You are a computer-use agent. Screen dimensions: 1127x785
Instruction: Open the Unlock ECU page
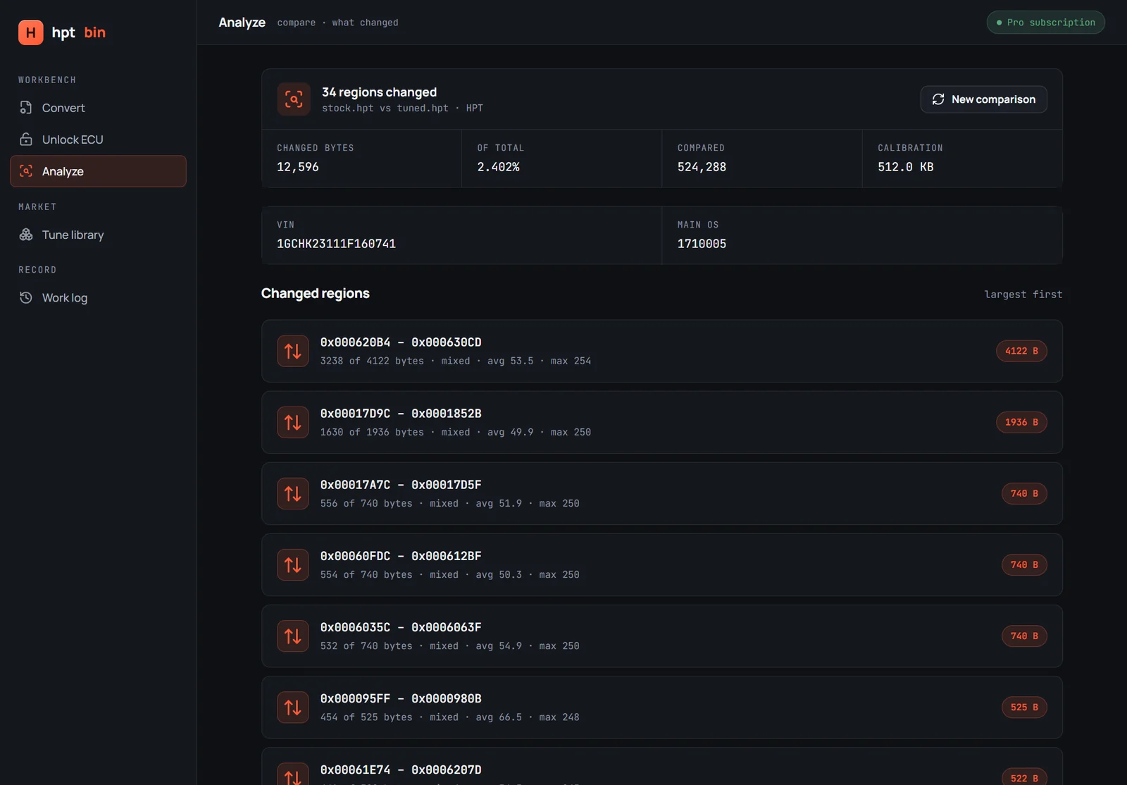98,140
